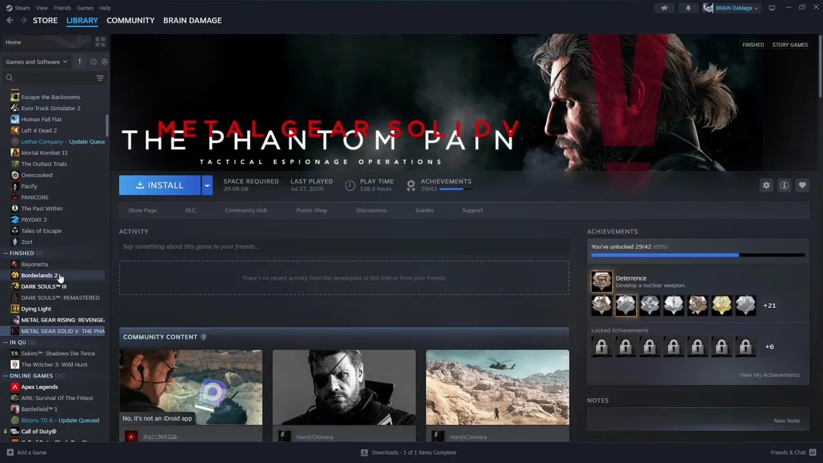
Task: Show the game information icon
Action: point(784,185)
